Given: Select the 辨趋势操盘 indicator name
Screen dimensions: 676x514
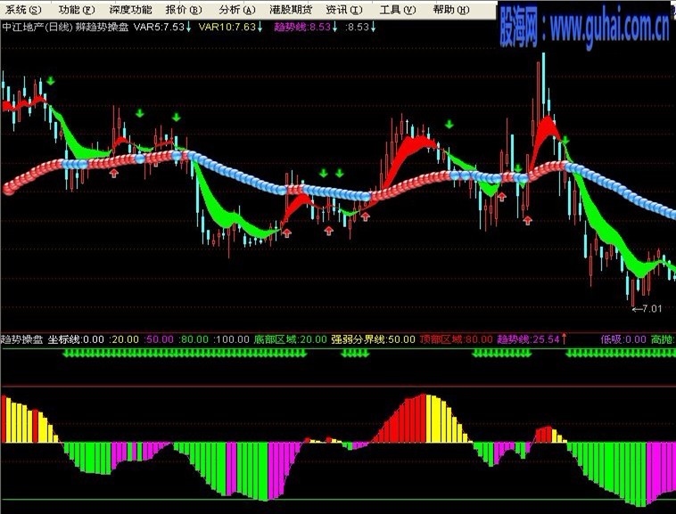Looking at the screenshot, I should coord(102,27).
